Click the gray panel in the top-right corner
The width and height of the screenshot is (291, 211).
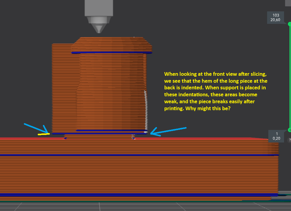point(288,3)
